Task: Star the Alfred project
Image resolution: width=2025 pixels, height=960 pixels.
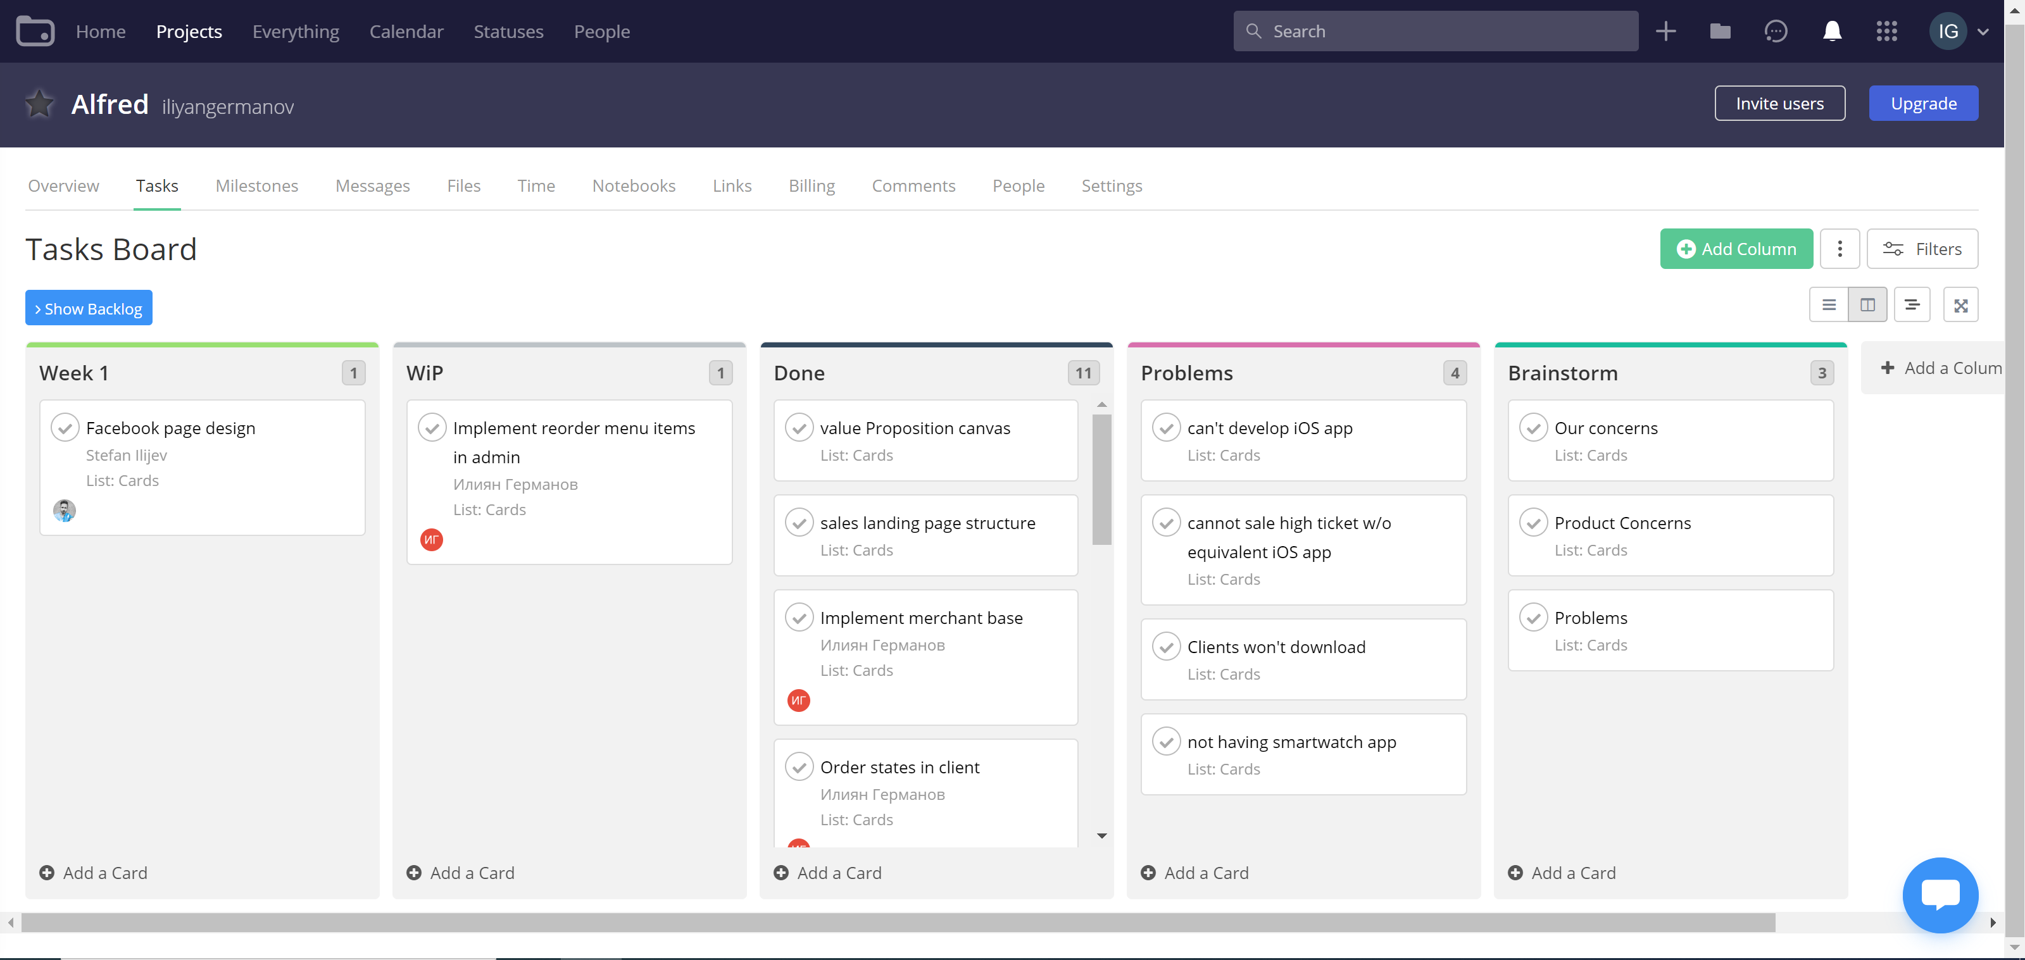Action: tap(39, 103)
